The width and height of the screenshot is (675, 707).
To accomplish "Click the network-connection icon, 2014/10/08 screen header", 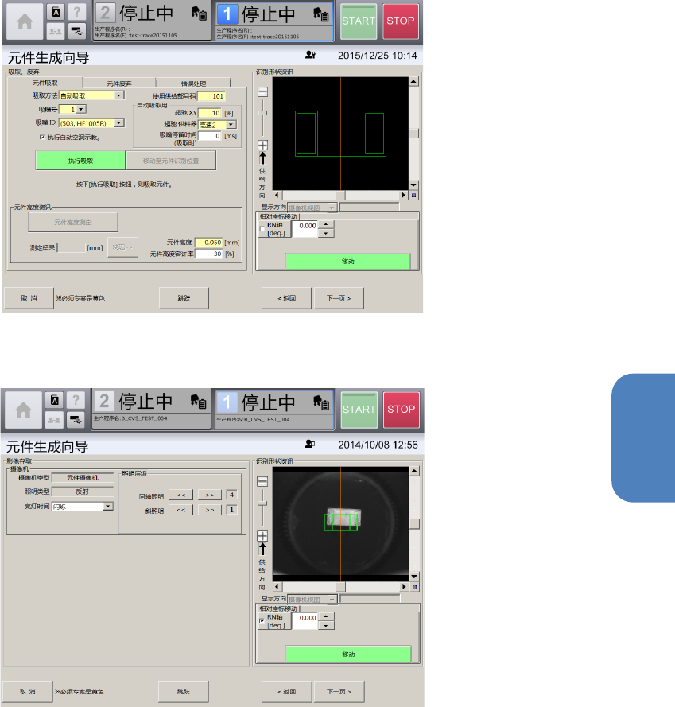I will click(x=76, y=420).
